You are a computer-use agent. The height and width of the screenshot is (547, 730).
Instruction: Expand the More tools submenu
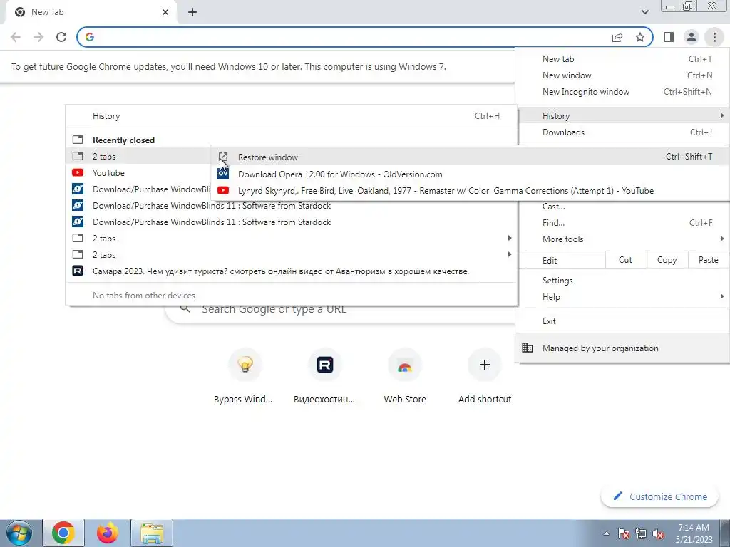622,239
